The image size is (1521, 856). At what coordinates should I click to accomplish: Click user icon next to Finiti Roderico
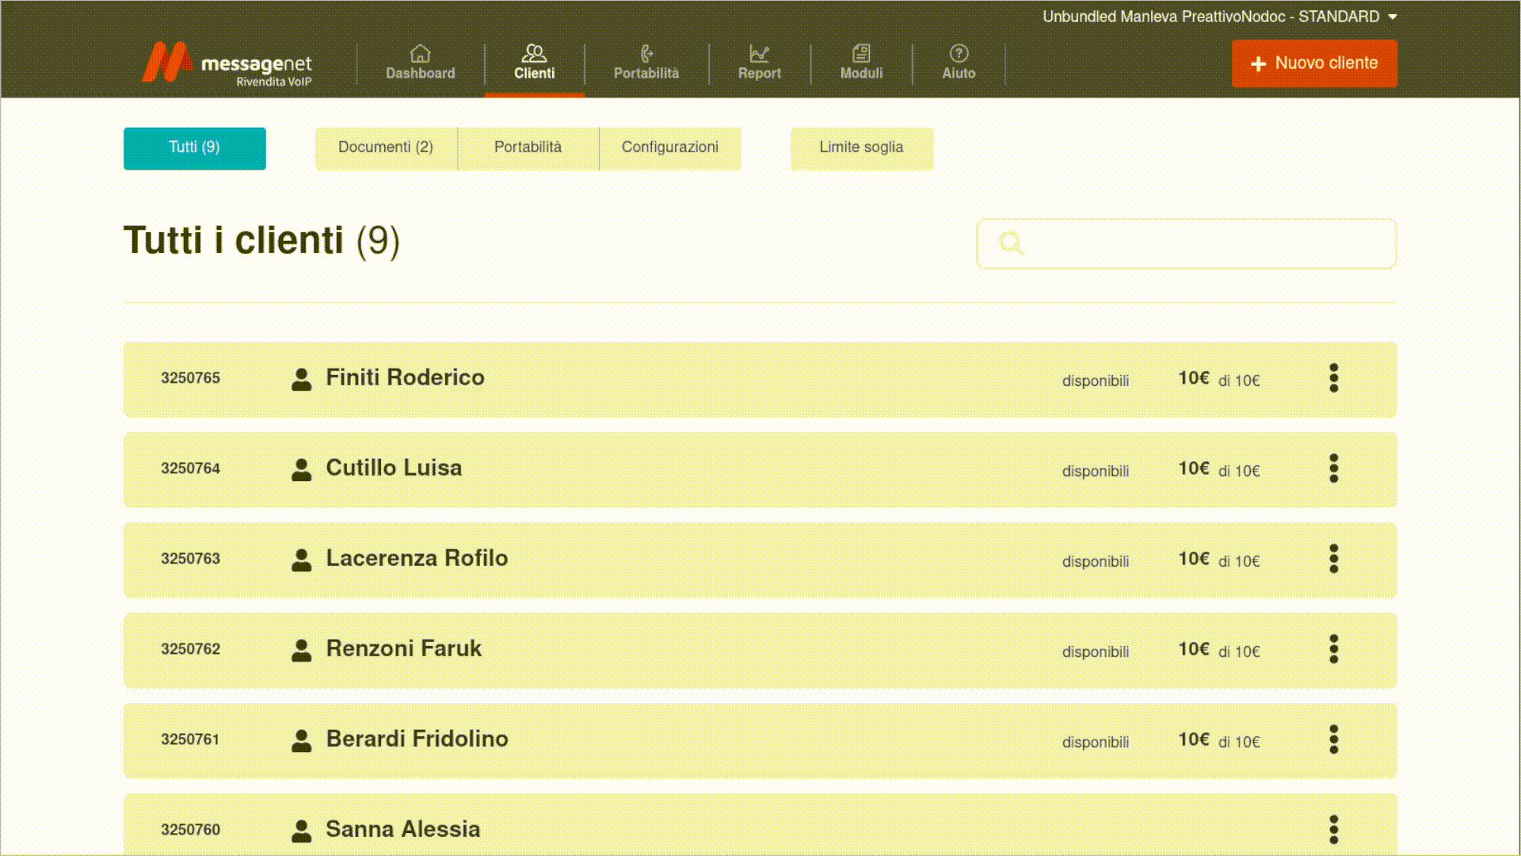(301, 379)
